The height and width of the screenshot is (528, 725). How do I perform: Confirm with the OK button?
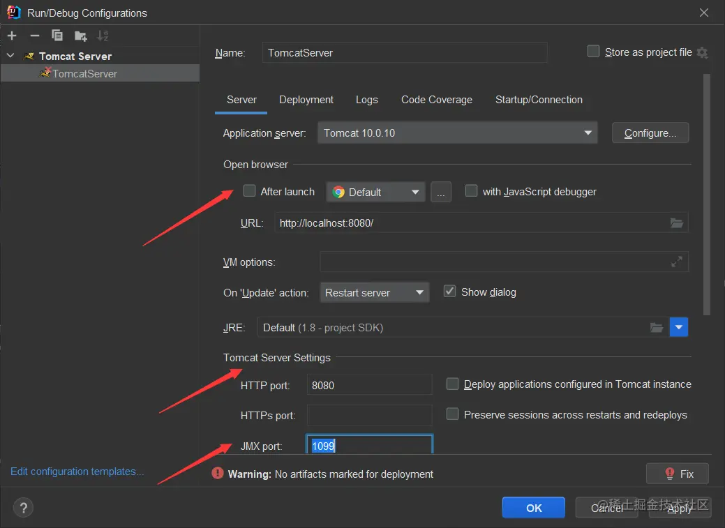point(534,508)
